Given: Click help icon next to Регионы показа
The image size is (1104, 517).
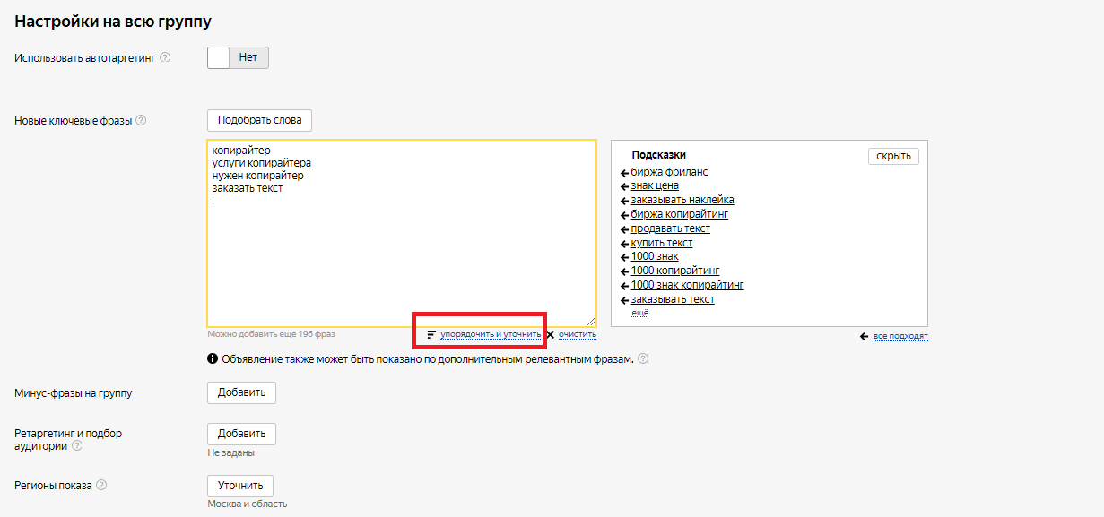Looking at the screenshot, I should coord(101,486).
